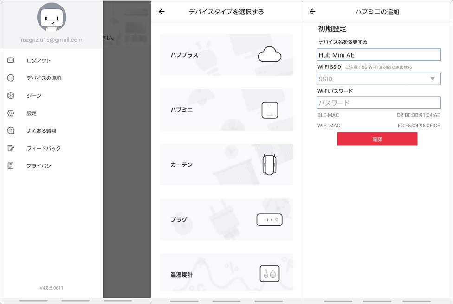
Task: Click the Hub Mini square device icon
Action: 270,110
